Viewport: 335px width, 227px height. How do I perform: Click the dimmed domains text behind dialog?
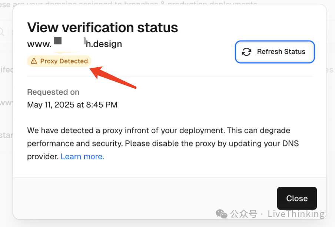tap(130, 4)
